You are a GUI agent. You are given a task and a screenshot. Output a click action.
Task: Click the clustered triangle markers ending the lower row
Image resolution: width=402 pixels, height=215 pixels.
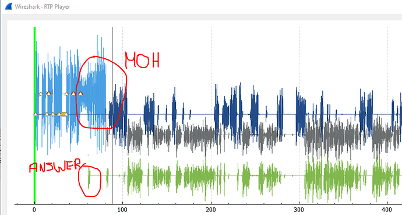[x=64, y=114]
